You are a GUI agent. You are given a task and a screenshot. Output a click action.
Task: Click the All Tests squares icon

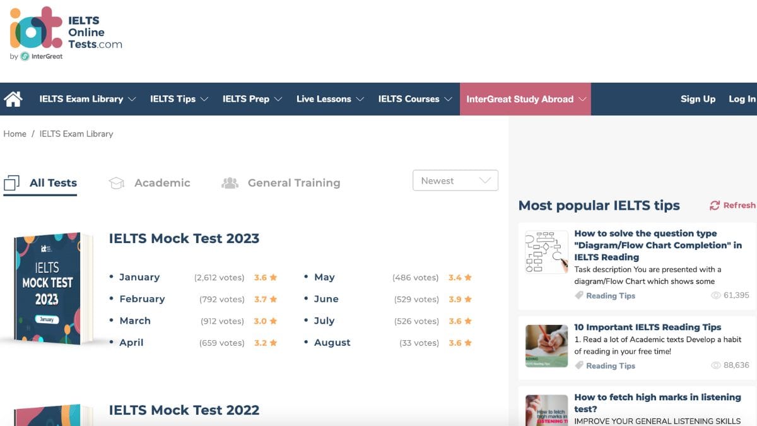click(x=11, y=183)
